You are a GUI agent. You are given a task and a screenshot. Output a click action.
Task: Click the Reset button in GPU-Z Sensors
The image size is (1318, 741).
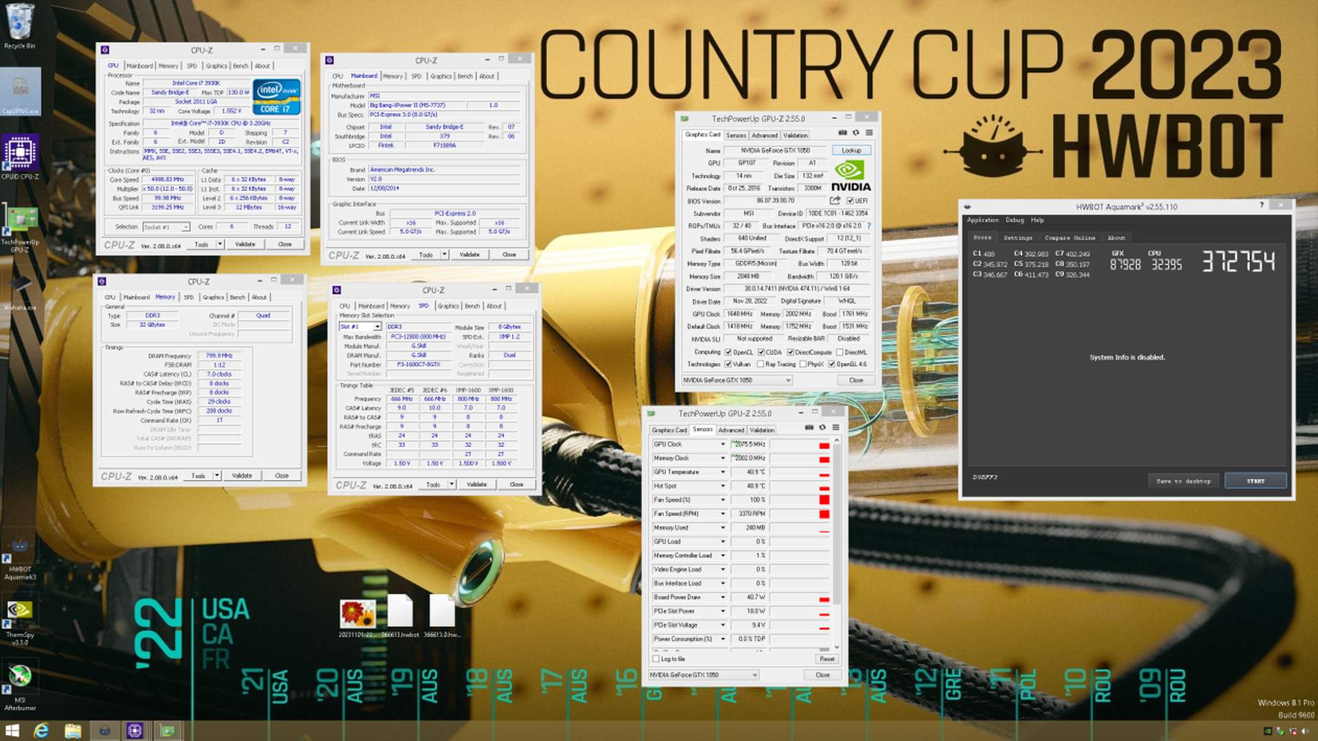(x=827, y=659)
